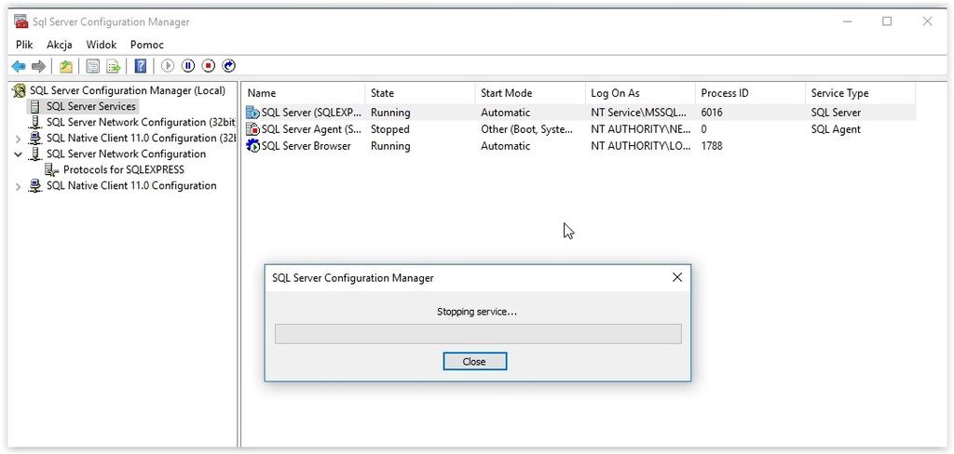The width and height of the screenshot is (954, 454).
Task: Click the process ID 0 cell
Action: coord(704,128)
